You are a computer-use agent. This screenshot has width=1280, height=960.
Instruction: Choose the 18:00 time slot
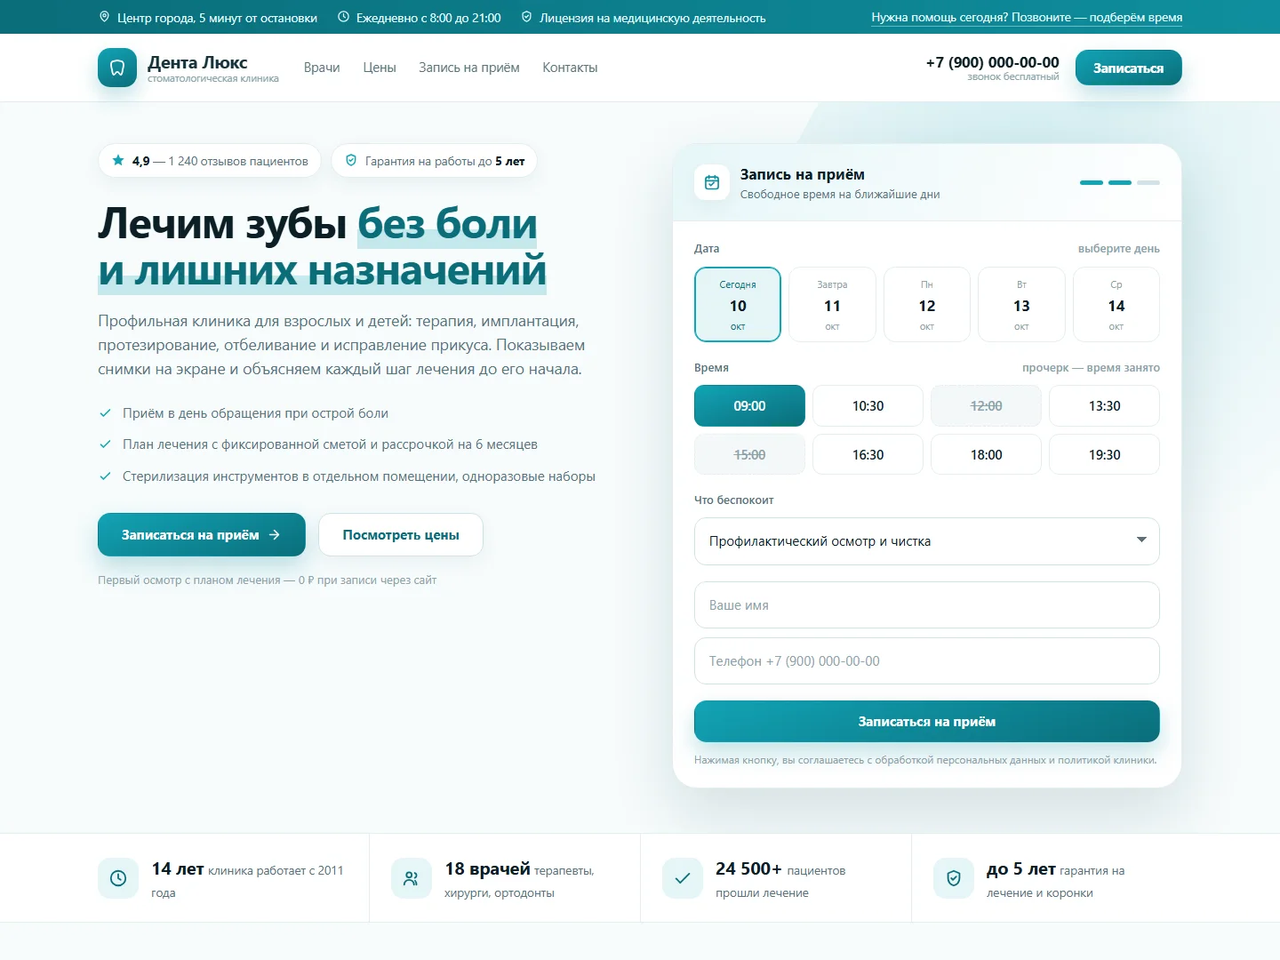click(987, 454)
